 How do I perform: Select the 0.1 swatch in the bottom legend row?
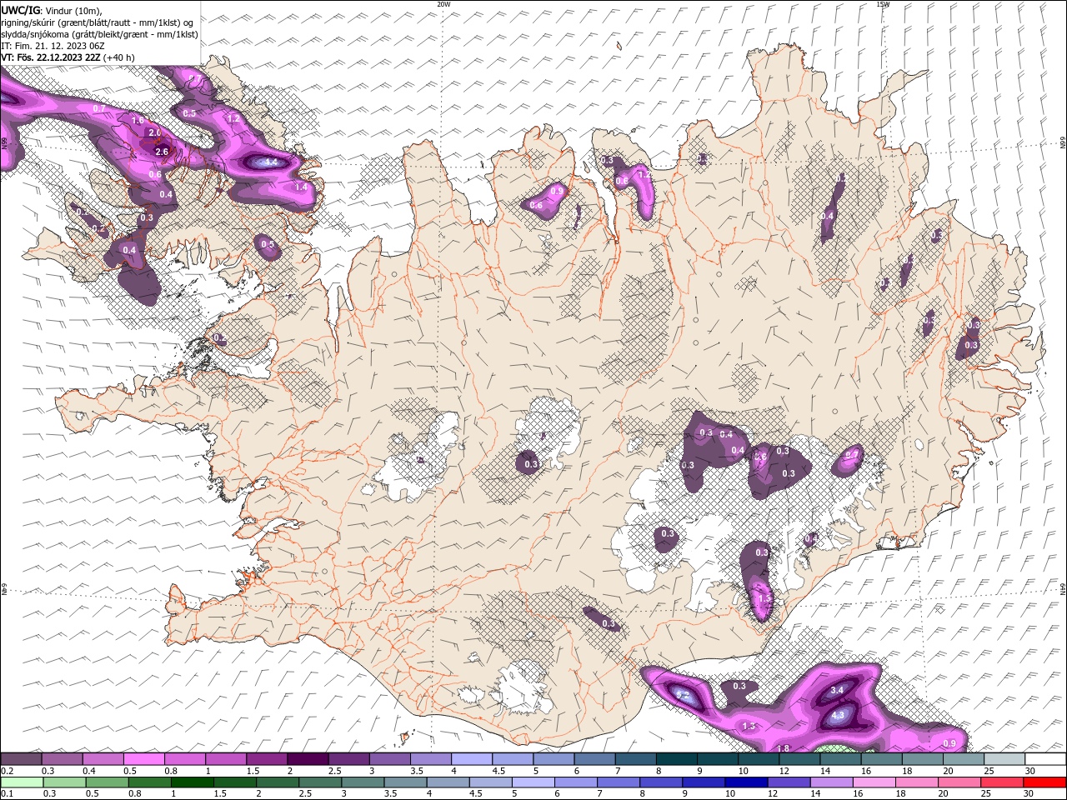pos(22,782)
